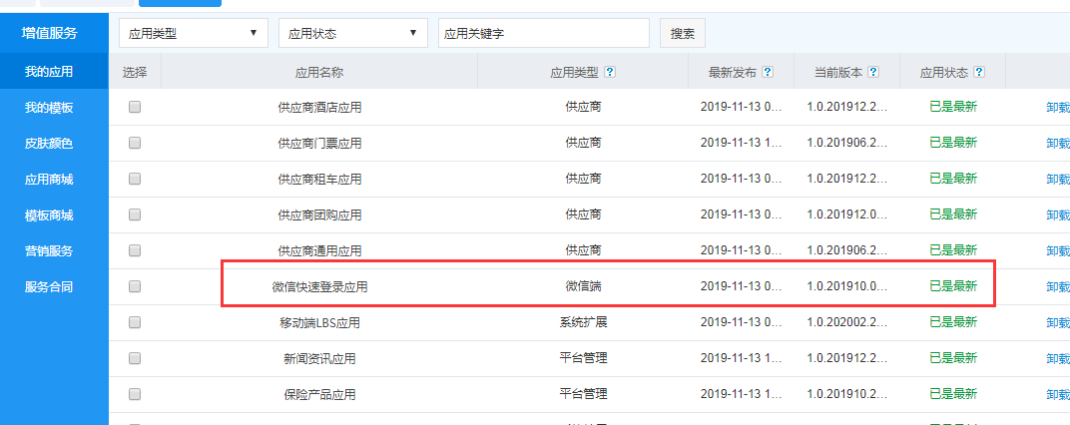The image size is (1070, 425).
Task: Open 我的模板 in the sidebar
Action: [x=49, y=108]
